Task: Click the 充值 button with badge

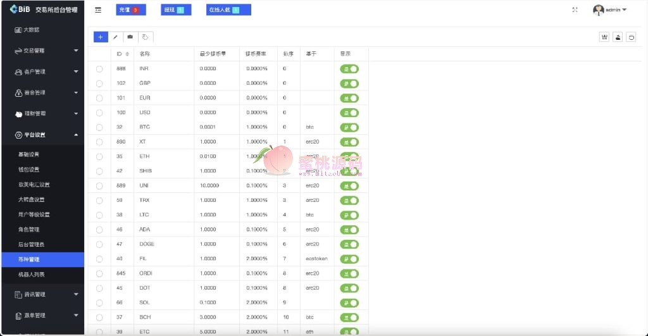Action: point(131,10)
